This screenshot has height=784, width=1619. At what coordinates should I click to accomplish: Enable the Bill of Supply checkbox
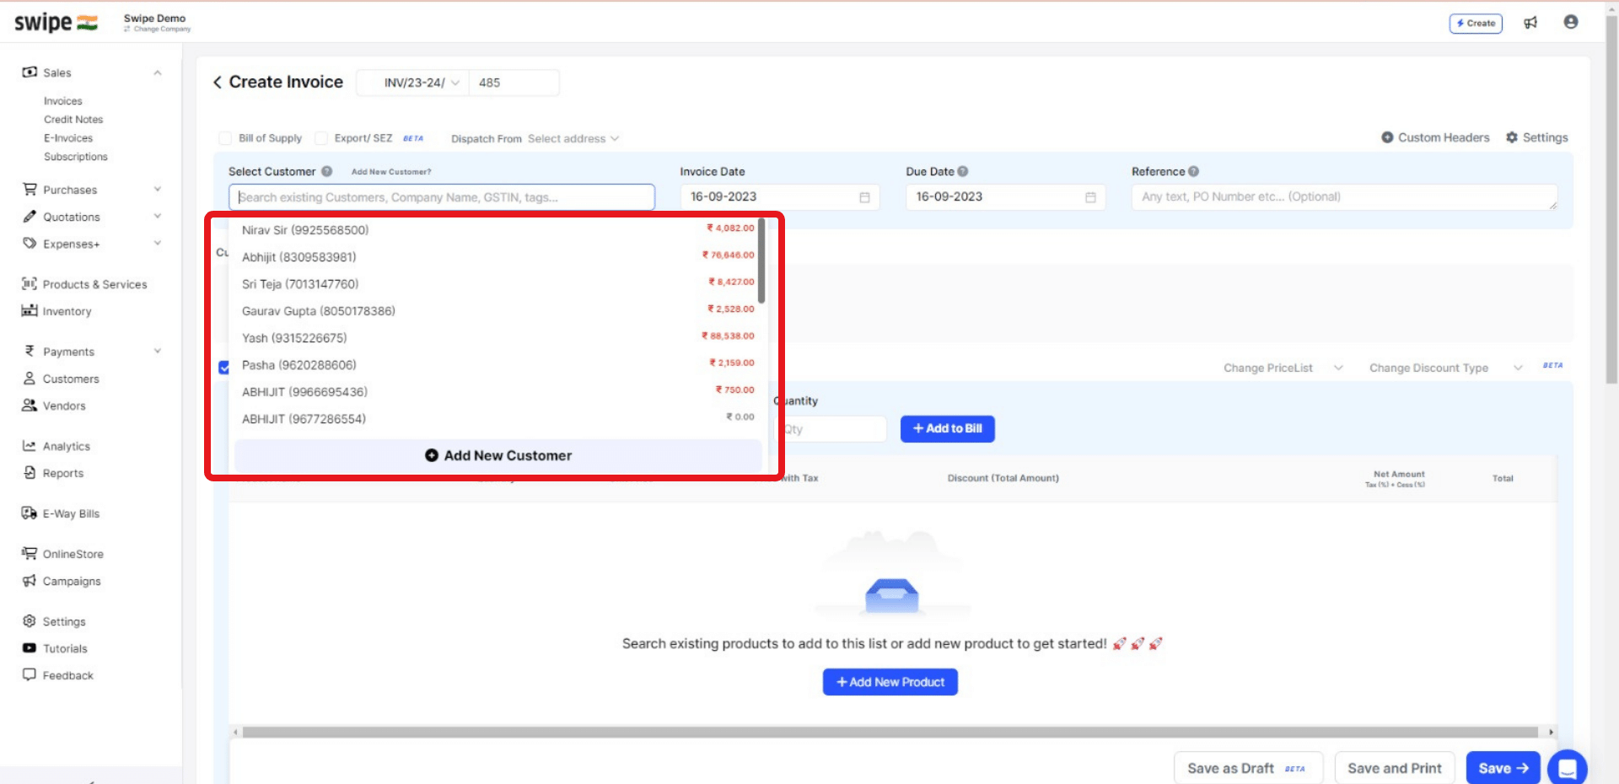225,137
